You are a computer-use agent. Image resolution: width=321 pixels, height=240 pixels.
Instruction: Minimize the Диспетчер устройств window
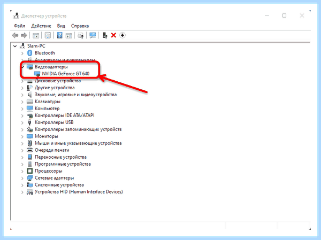click(267, 16)
